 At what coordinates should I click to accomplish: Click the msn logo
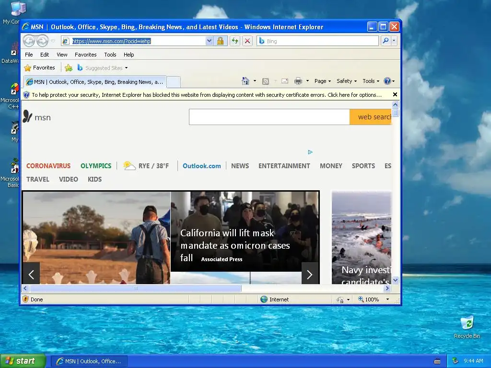pyautogui.click(x=36, y=117)
